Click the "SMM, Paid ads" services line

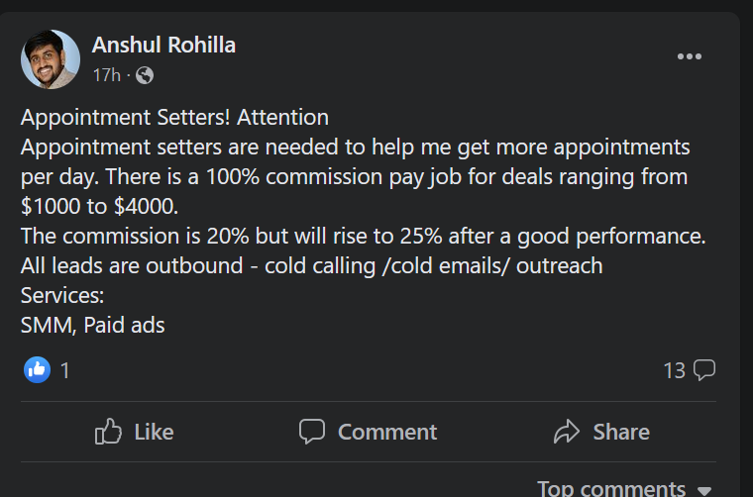(92, 324)
